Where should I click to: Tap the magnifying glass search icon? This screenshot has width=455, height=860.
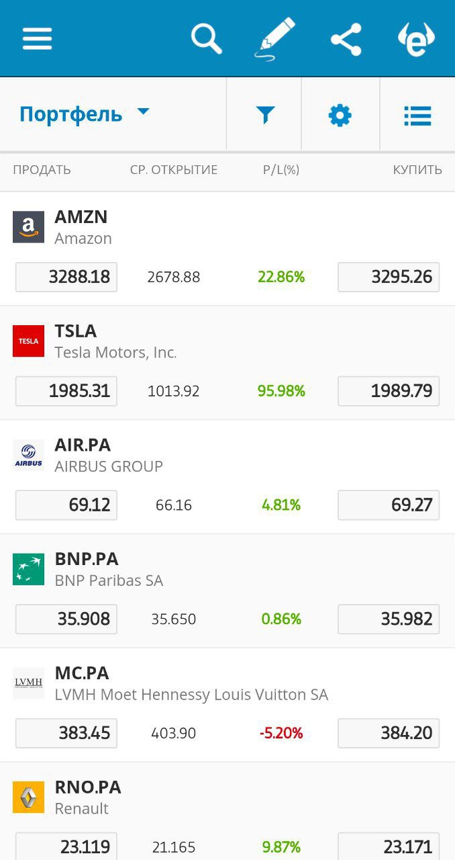coord(207,39)
